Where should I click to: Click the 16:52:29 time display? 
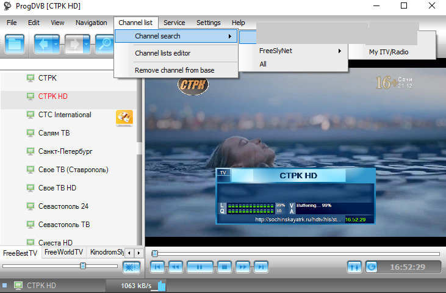click(x=408, y=267)
